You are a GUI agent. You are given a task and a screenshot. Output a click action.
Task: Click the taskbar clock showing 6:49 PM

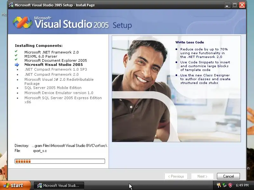click(242, 185)
